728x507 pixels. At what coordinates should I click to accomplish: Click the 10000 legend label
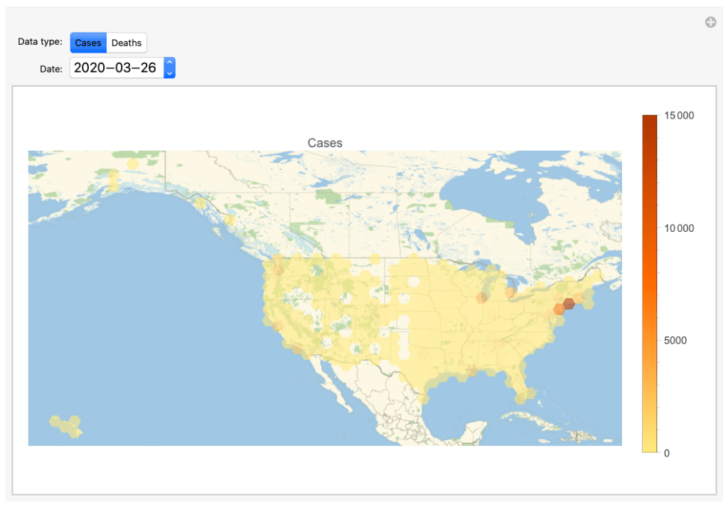coord(680,228)
